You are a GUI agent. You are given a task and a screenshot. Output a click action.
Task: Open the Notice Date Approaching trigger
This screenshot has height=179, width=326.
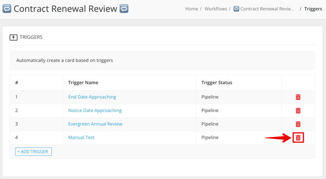[95, 111]
